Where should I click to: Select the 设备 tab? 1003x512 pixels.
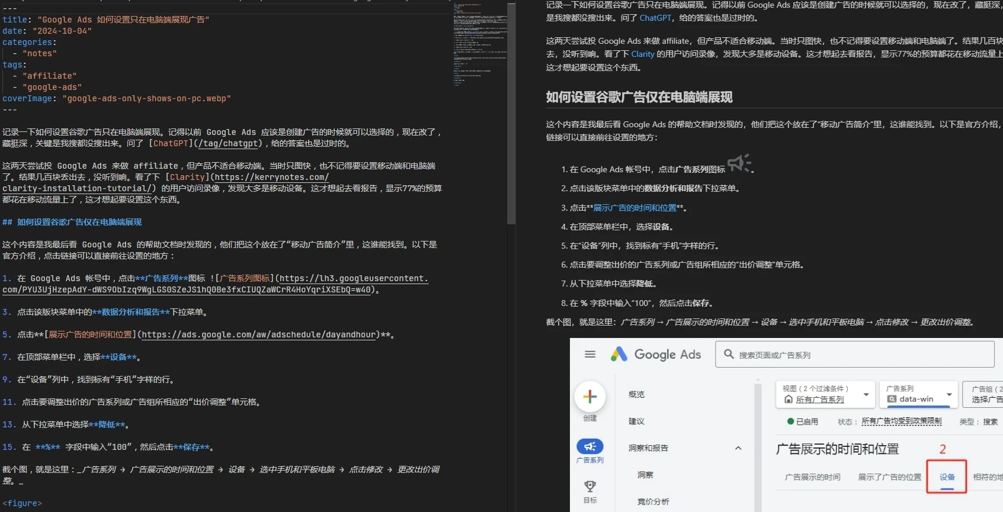[947, 477]
